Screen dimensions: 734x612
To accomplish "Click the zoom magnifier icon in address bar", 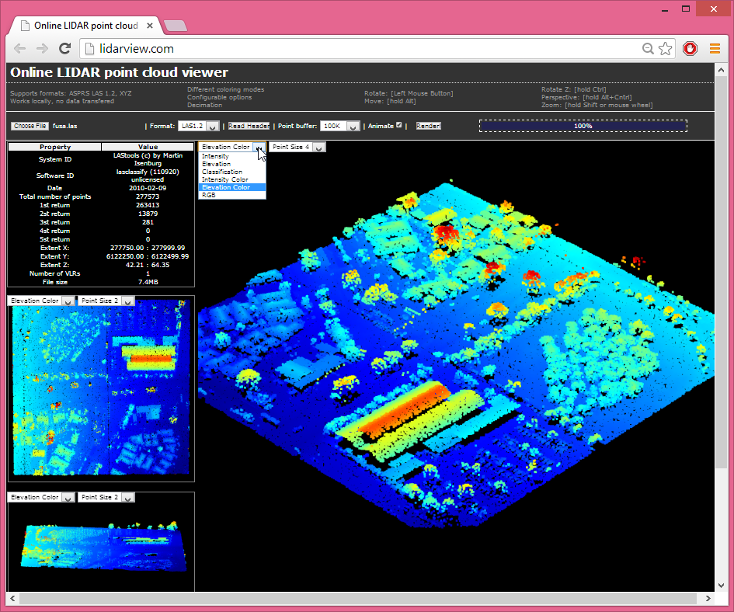I will point(648,49).
